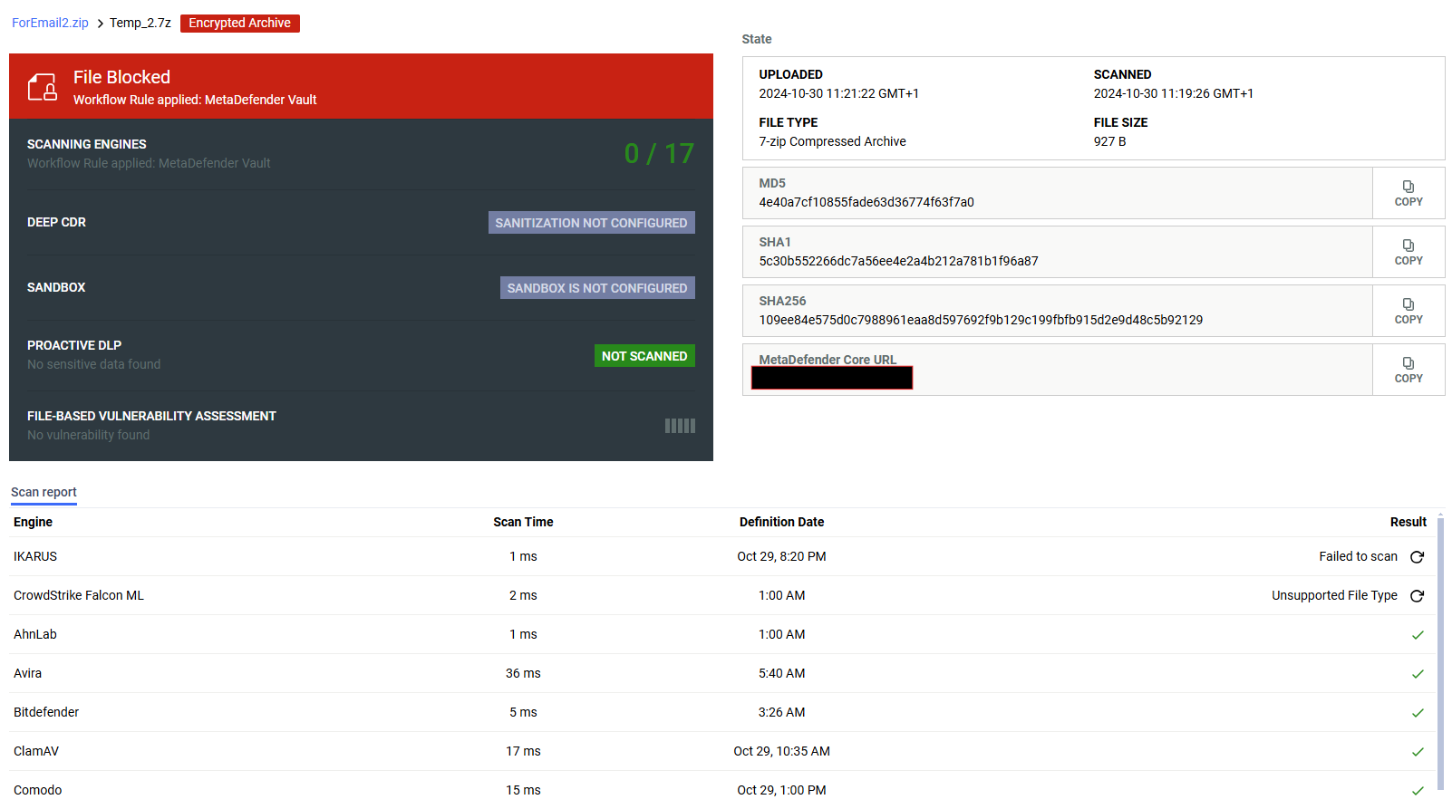Click IKARUS's Oct 29, 8:20 PM definition date

(x=781, y=556)
